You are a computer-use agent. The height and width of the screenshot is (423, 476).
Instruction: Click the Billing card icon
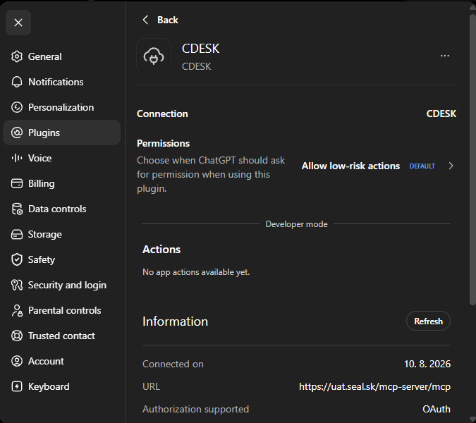click(17, 183)
